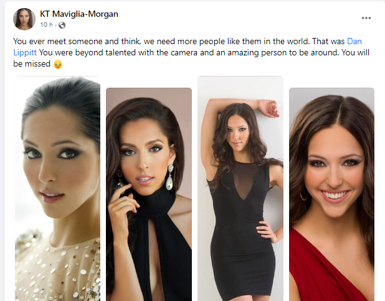Viewport: 385px width, 301px height.
Task: Open the post's '10 h' timestamp
Action: click(46, 25)
